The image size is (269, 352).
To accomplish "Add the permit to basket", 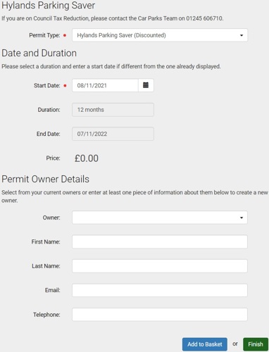I will tap(205, 344).
